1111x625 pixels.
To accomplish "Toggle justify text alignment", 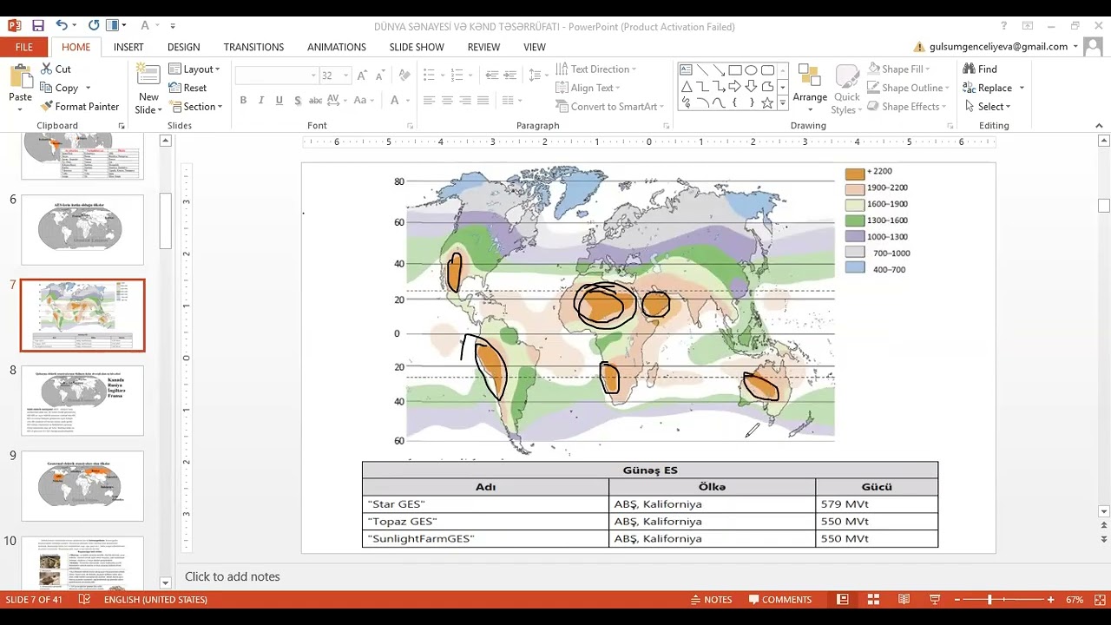I will coord(483,101).
